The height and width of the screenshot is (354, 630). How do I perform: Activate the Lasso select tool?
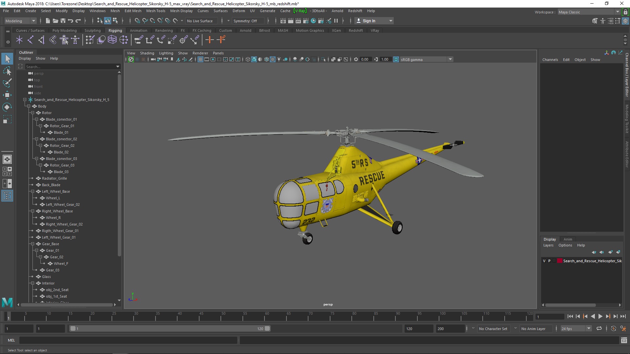(x=7, y=71)
